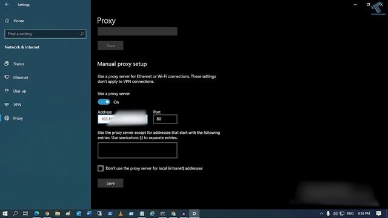Minimize the Settings window
Screen dimensions: 388x218
click(355, 4)
